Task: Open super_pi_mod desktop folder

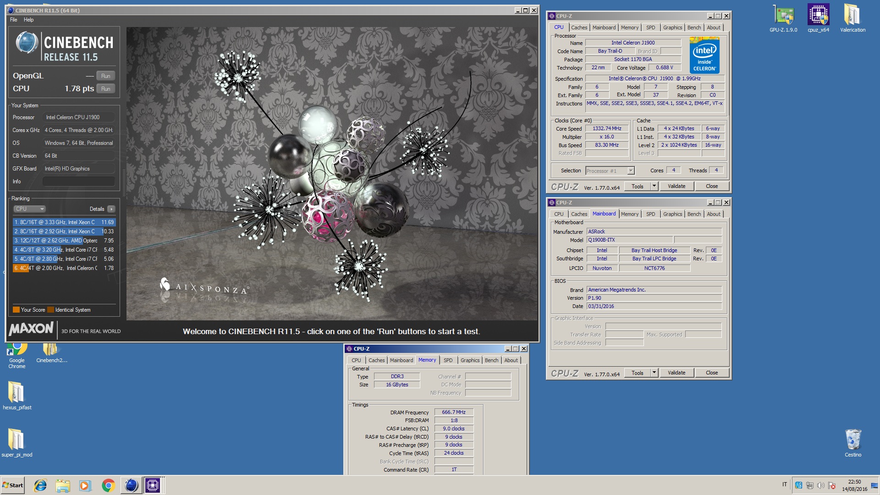Action: 17,443
